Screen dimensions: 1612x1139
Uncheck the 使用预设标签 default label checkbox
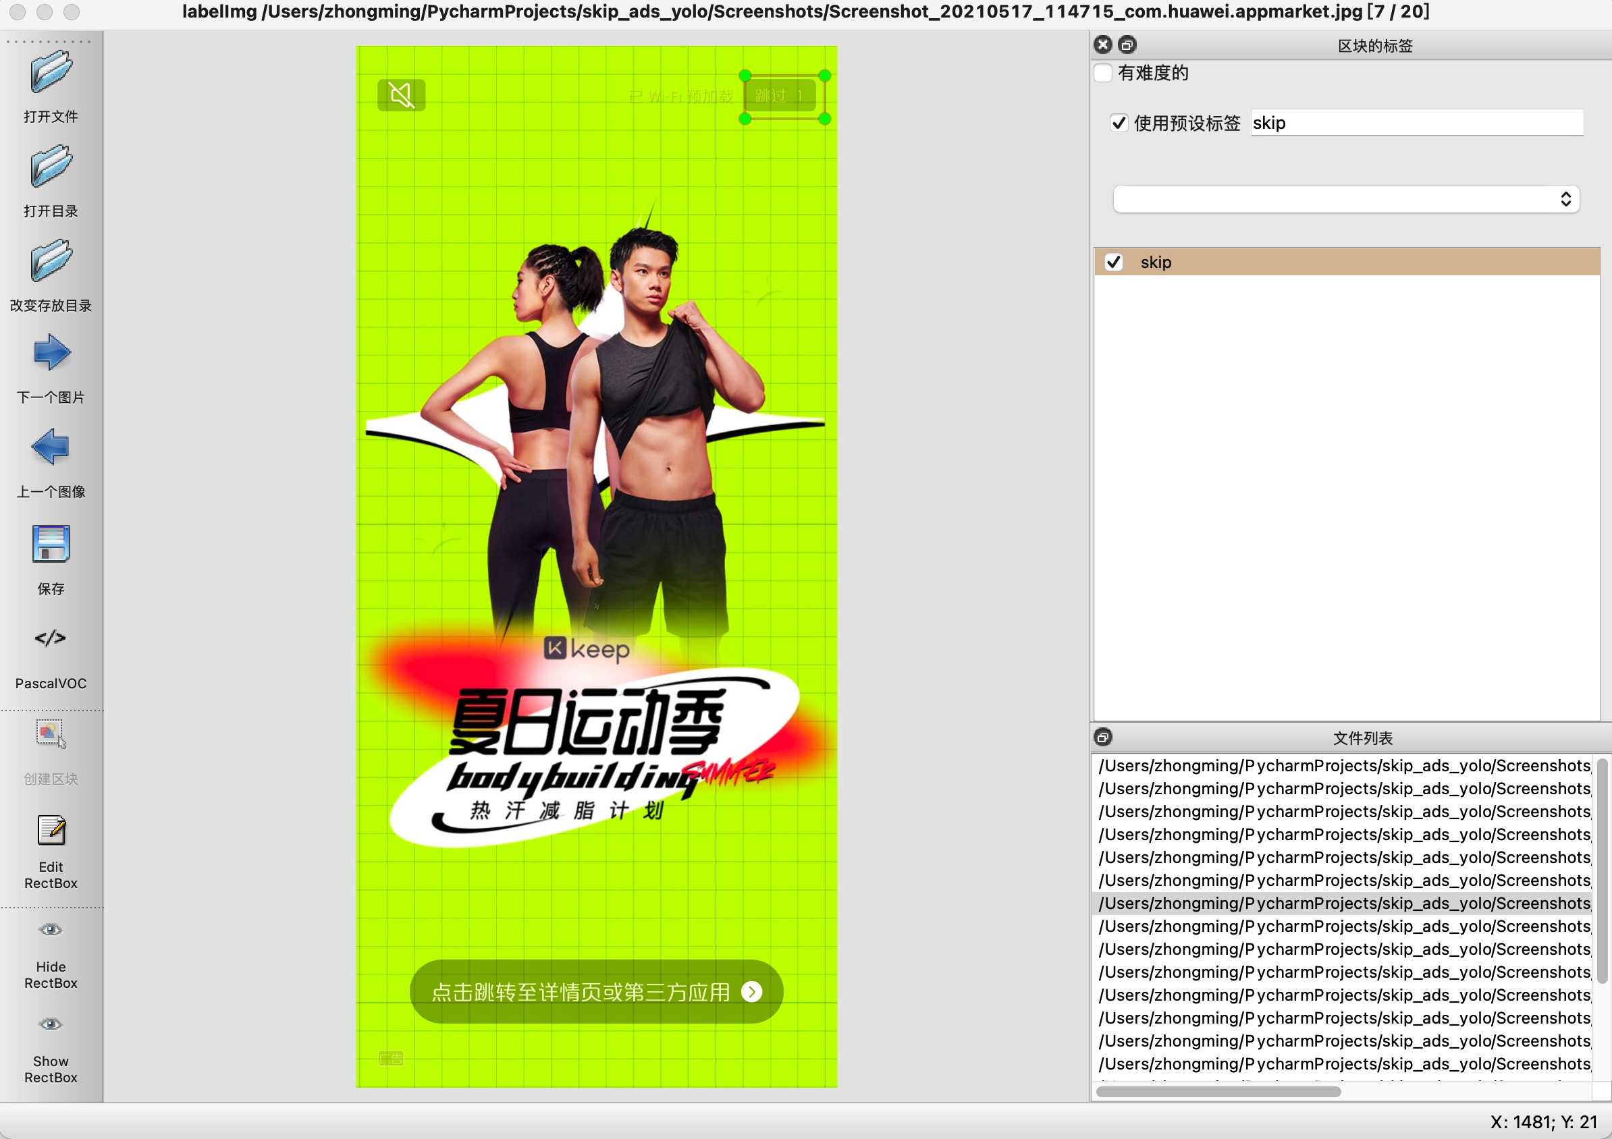click(1119, 123)
